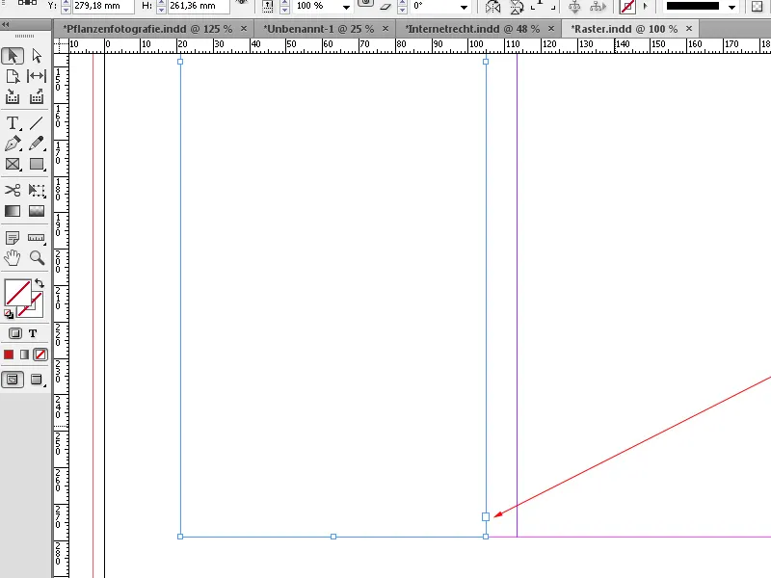Activate the Type tool
Viewport: 771px width, 578px height.
tap(13, 123)
